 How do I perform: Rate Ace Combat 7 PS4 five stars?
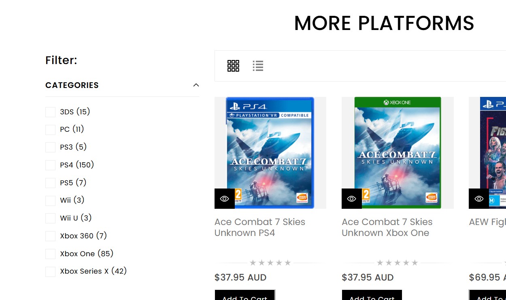coord(288,263)
